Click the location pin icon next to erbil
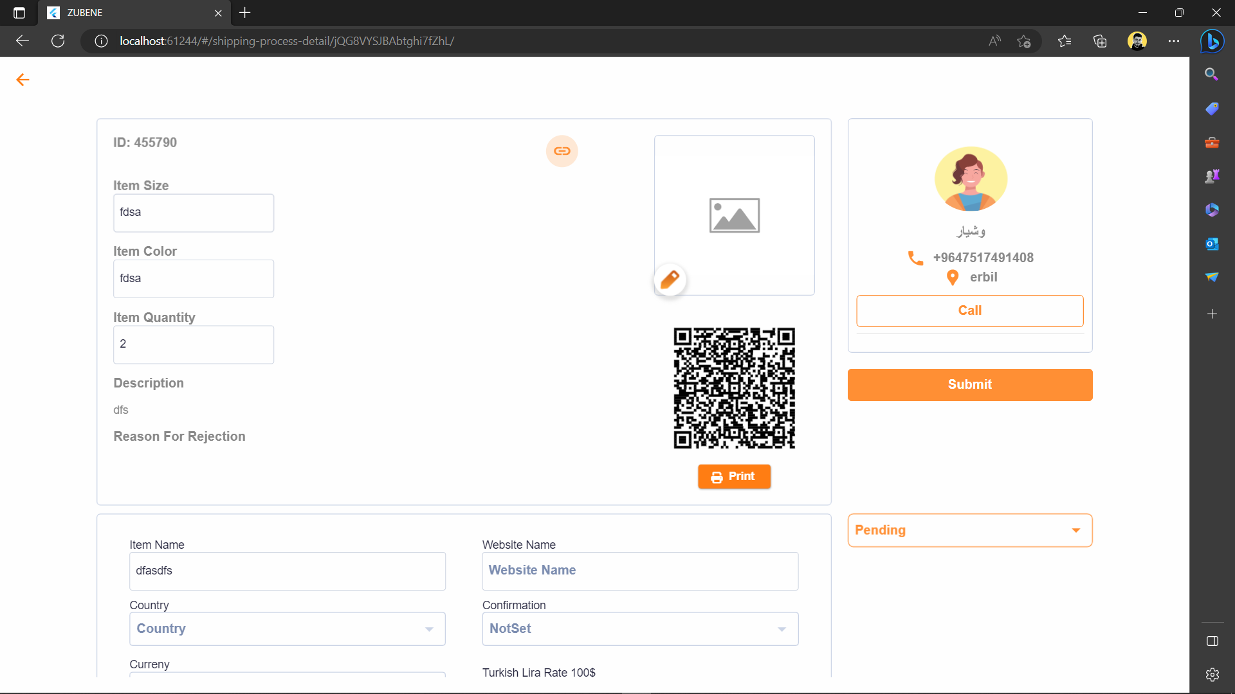 [x=953, y=278]
